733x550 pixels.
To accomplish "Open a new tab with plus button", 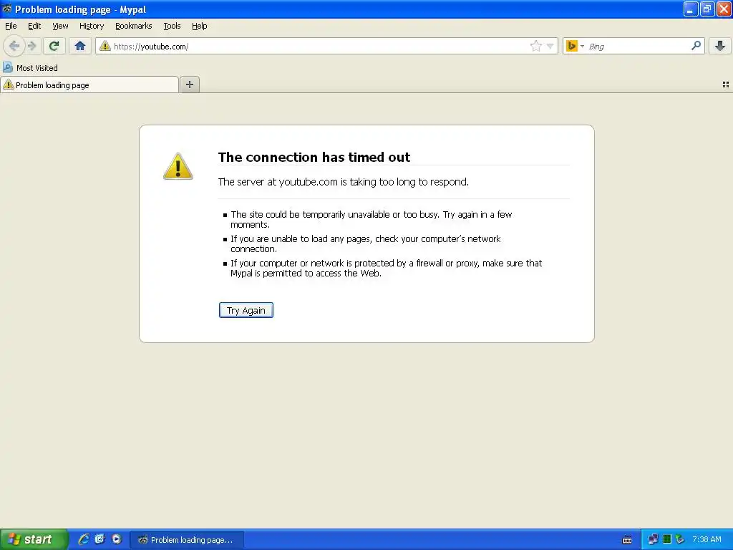I will (x=189, y=85).
